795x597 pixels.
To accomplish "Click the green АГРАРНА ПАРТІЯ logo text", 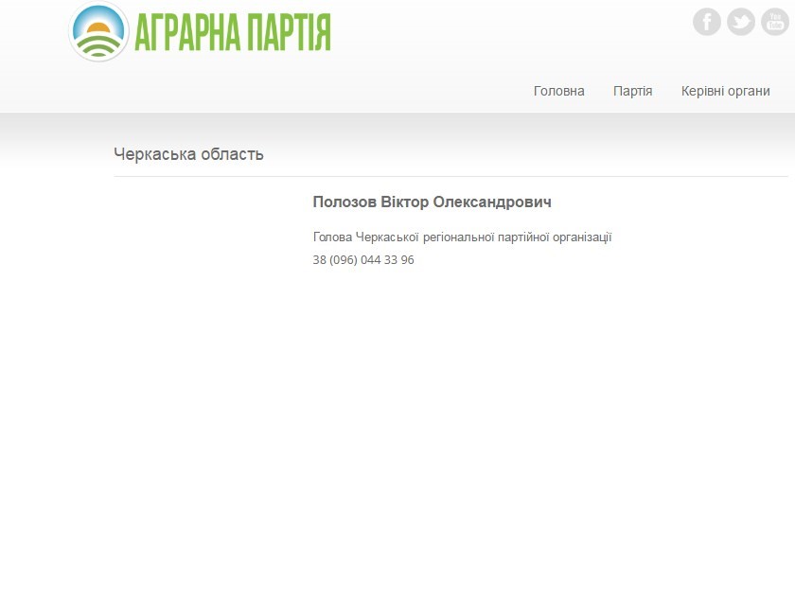I will pos(232,31).
